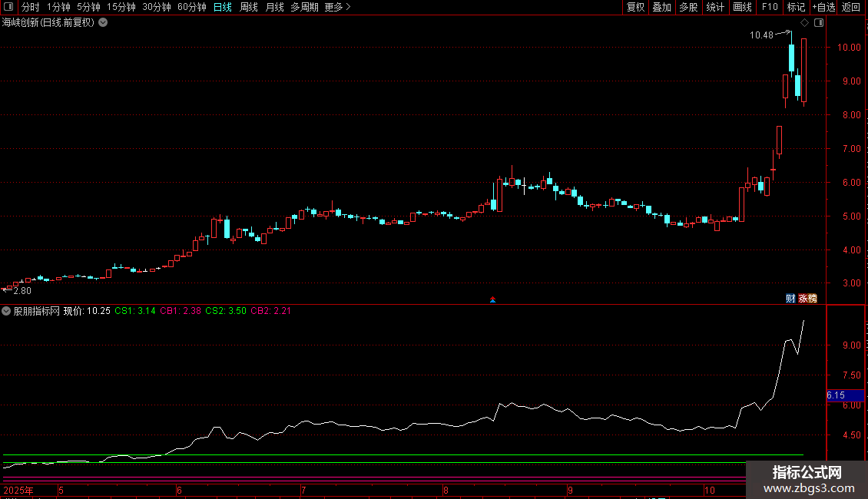Open the 涨榜 gainers list badge
Screen dimensions: 868x499
coord(807,299)
